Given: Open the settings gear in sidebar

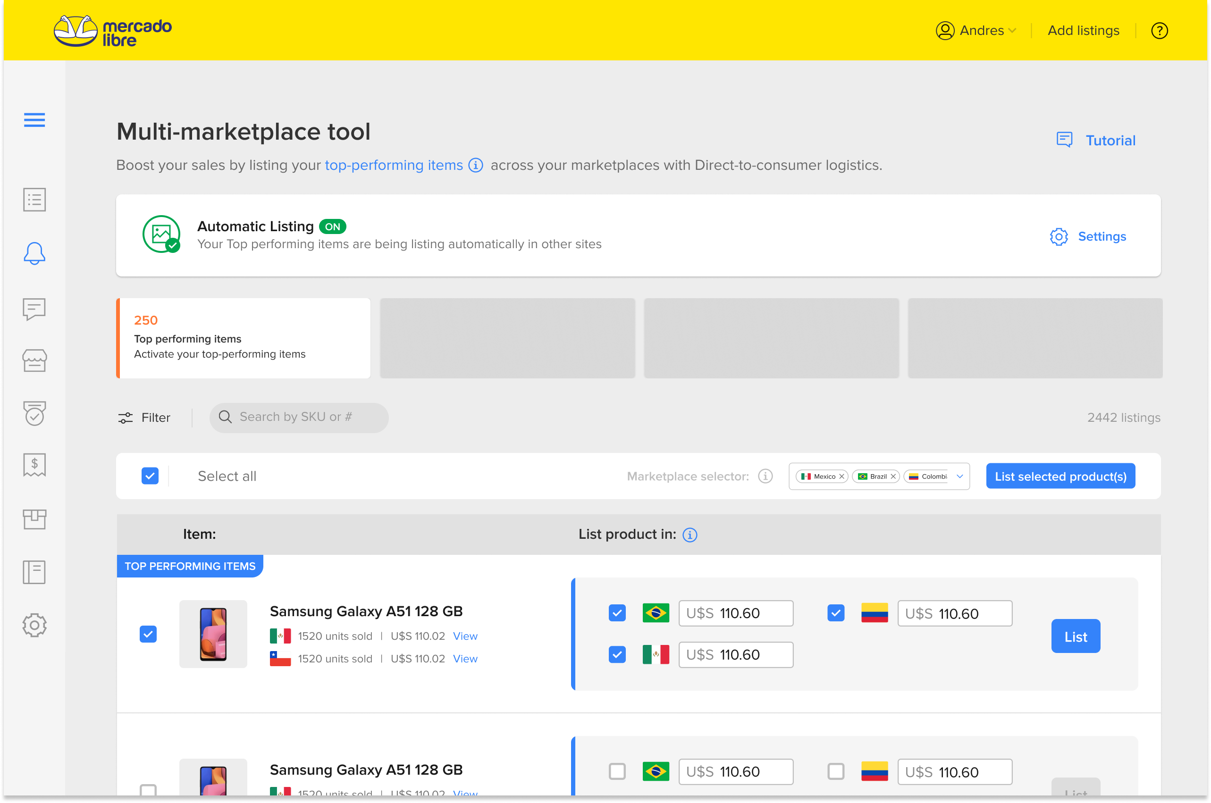Looking at the screenshot, I should click(x=34, y=625).
